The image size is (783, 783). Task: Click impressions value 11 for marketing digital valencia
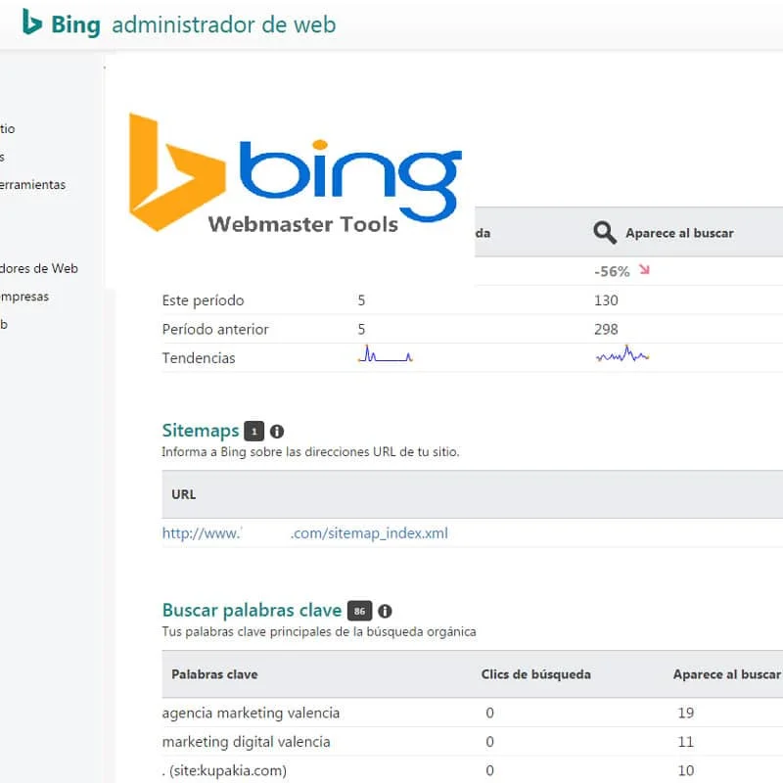tap(686, 742)
